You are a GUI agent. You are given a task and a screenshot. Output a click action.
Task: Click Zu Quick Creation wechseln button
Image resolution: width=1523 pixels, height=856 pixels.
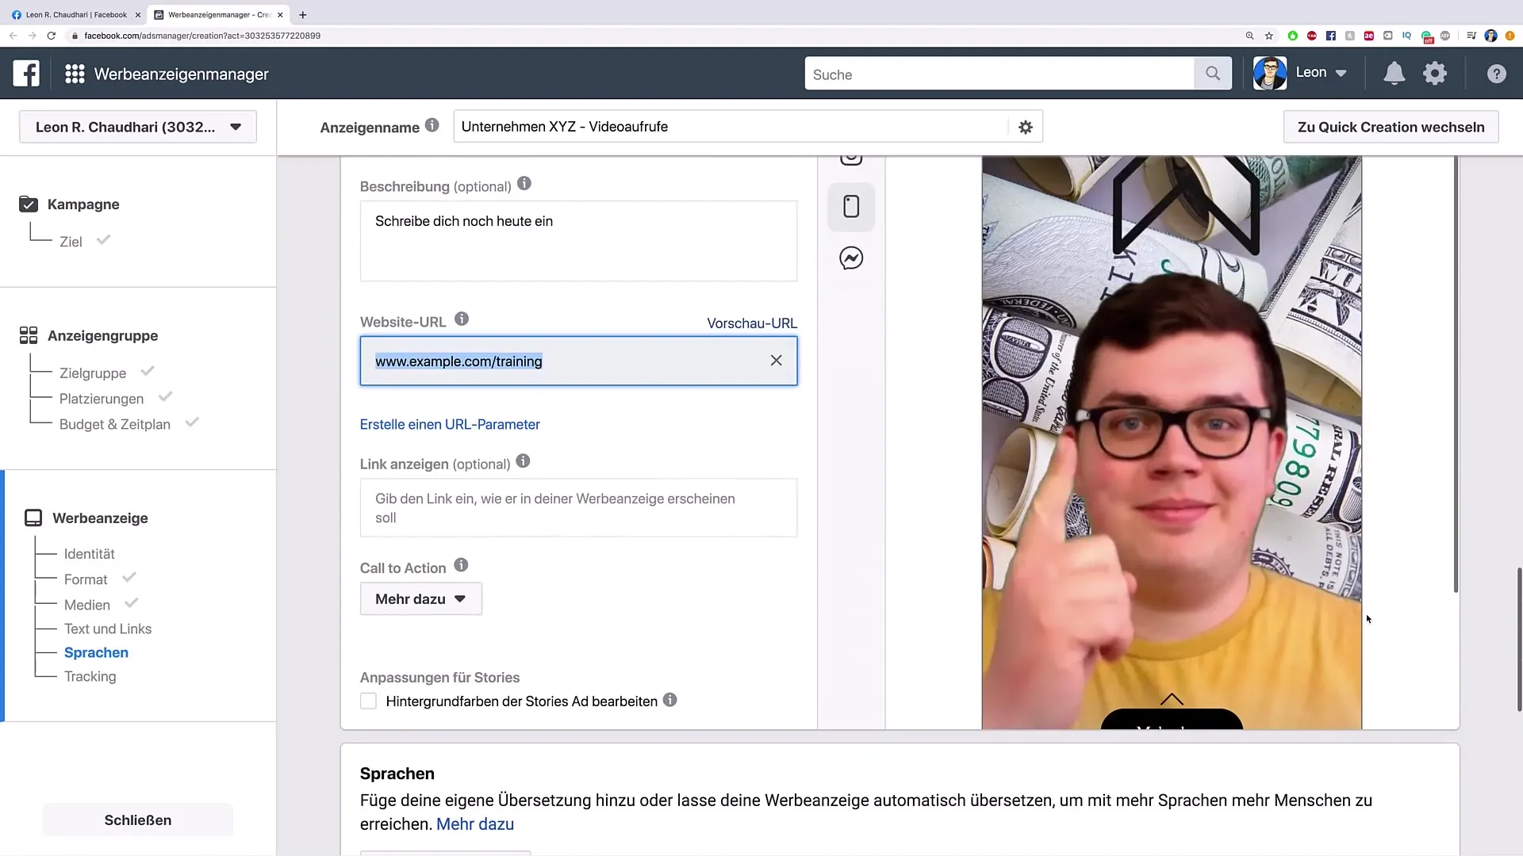(1391, 127)
